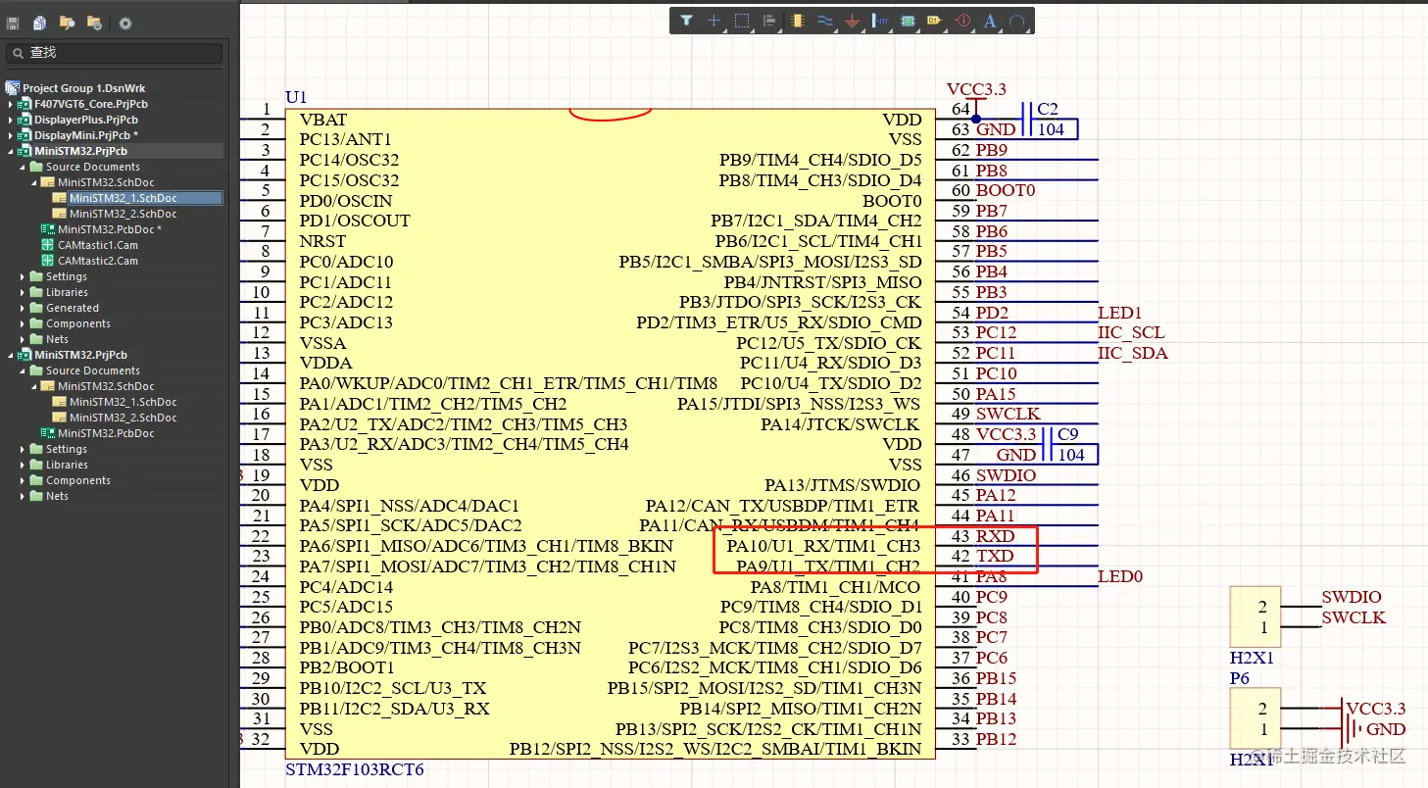Open panel settings gear icon
This screenshot has height=788, width=1428.
click(x=125, y=23)
